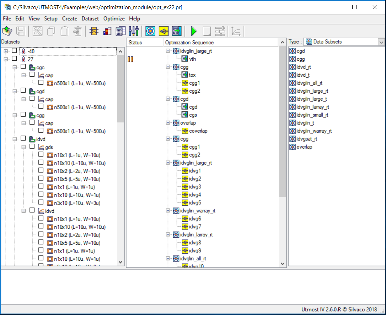Open the Create menu
The image size is (386, 315).
pyautogui.click(x=69, y=19)
